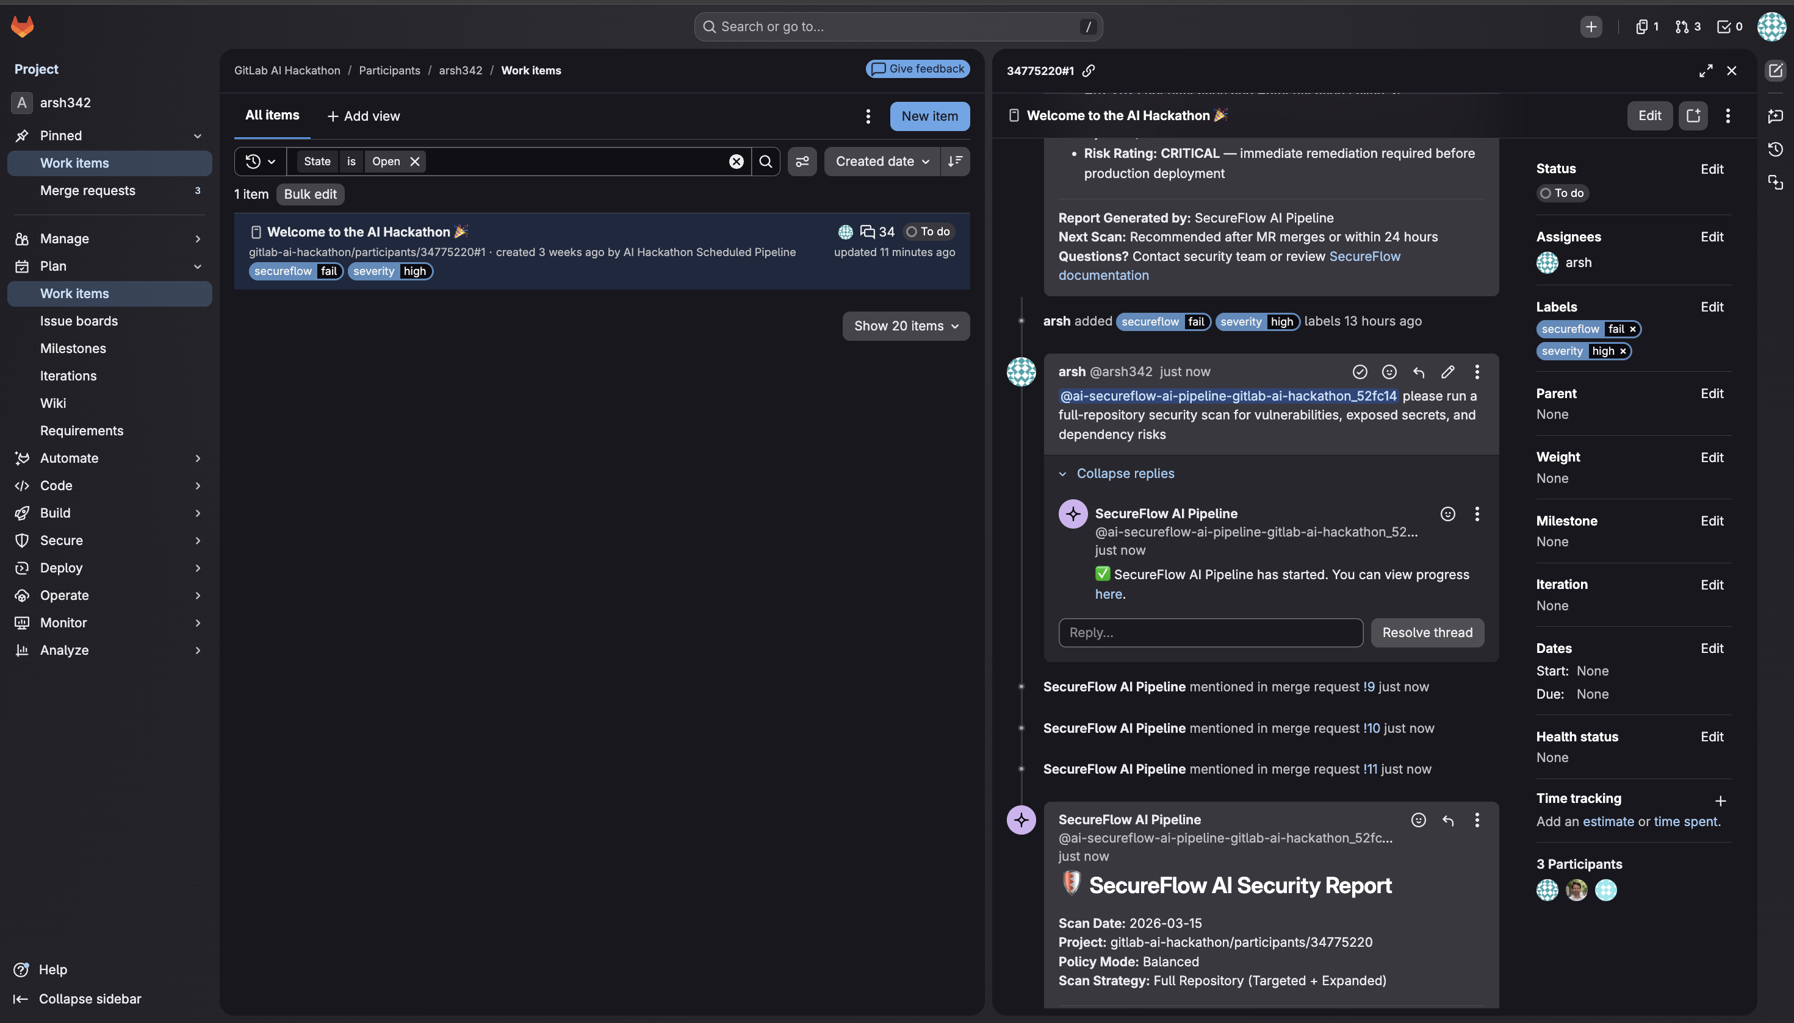Copy work item link icon beside 34775220#1
Viewport: 1794px width, 1023px height.
tap(1089, 70)
